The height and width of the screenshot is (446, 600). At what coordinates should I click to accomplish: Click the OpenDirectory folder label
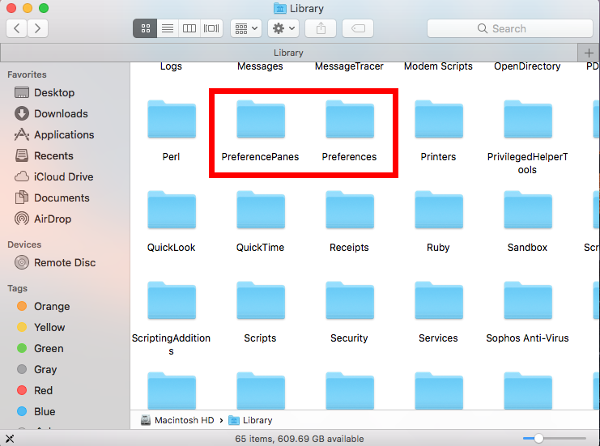527,66
